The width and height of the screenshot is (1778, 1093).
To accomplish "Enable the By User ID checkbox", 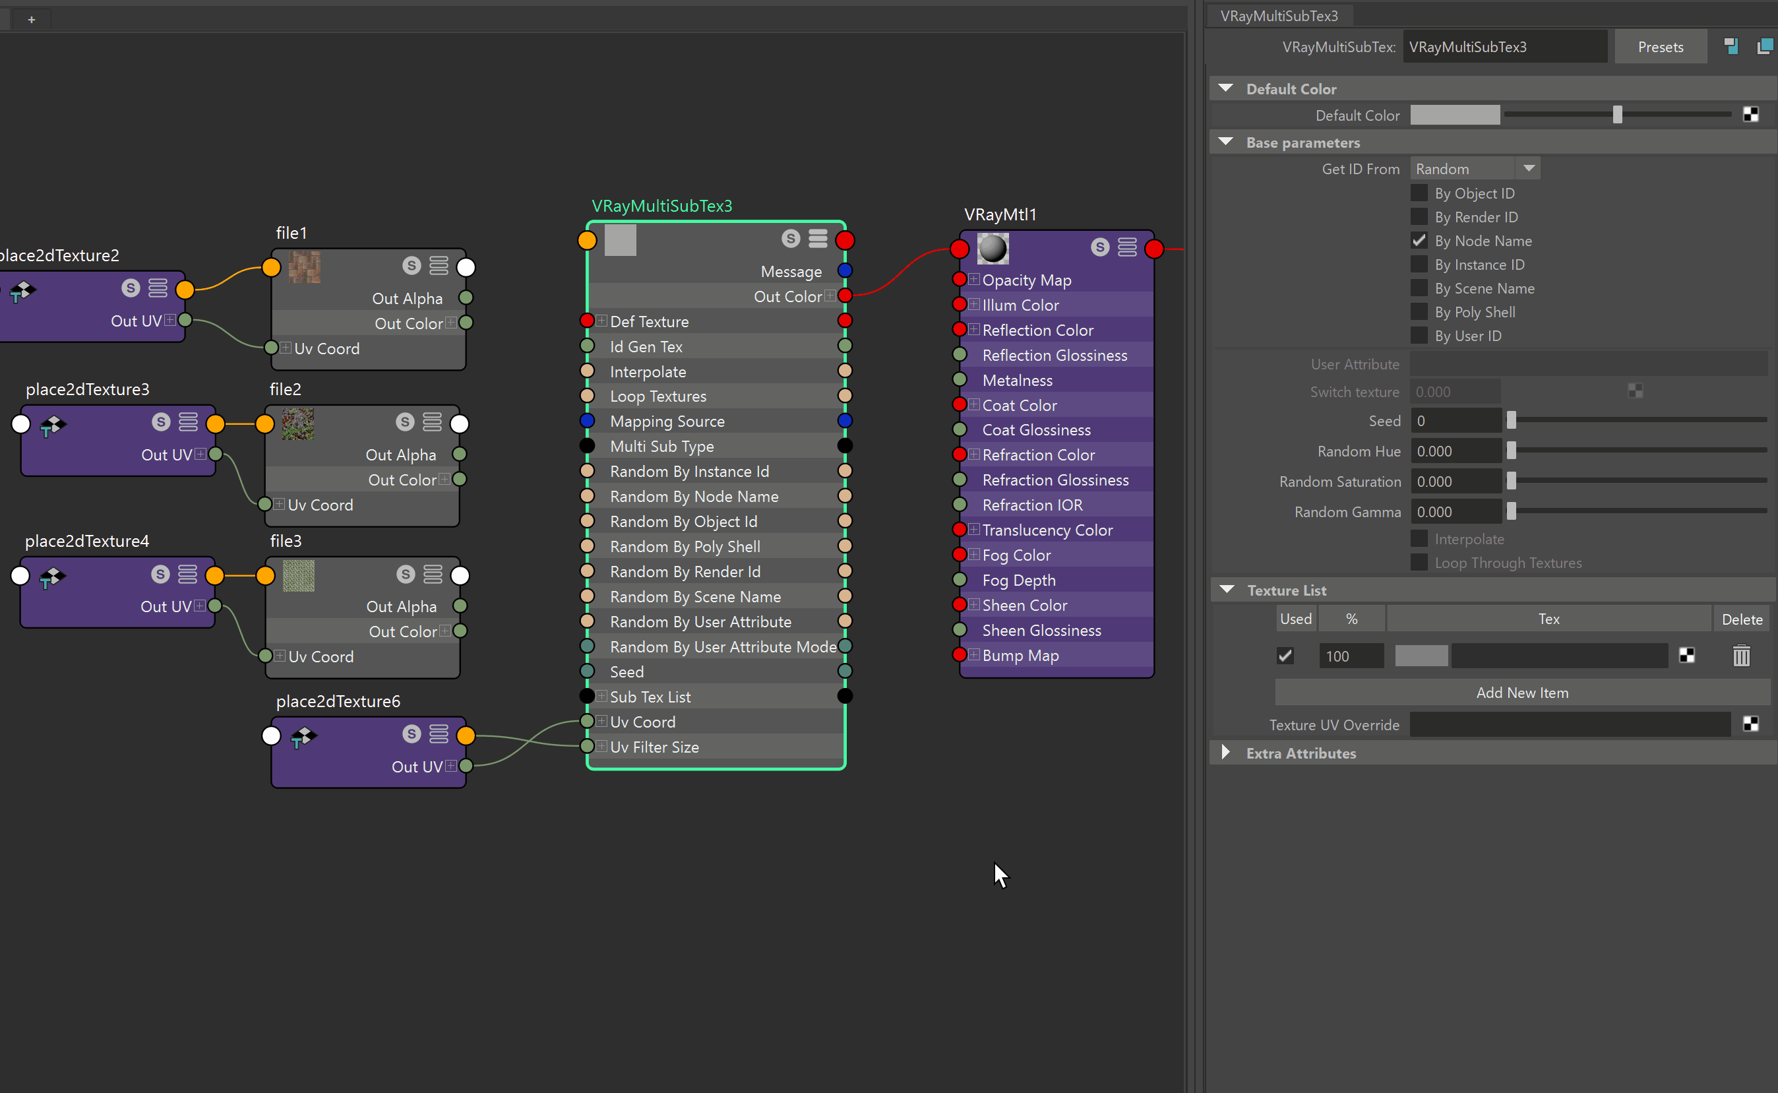I will pos(1419,336).
